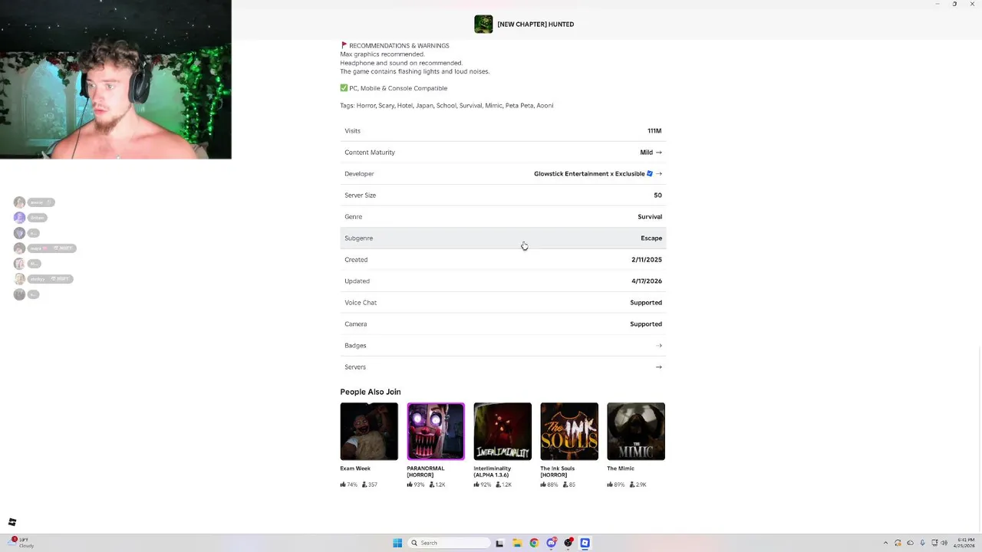
Task: Click the thumbs-up icon under The Mimic
Action: [x=610, y=485]
